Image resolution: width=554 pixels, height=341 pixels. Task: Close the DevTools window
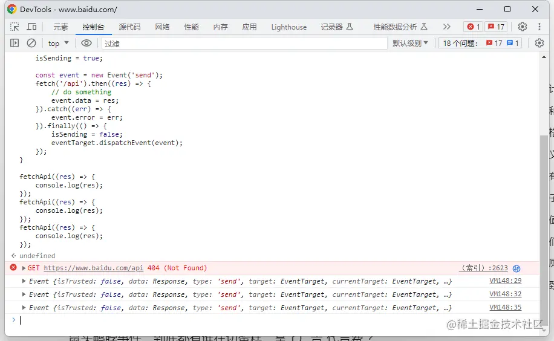click(535, 9)
